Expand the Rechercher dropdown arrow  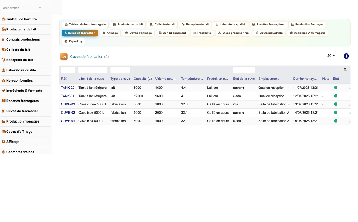coord(40,8)
